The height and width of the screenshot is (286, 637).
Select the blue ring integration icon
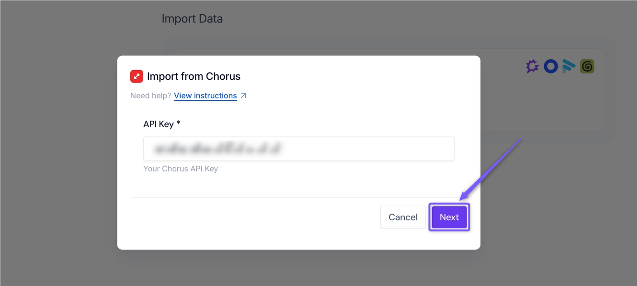tap(551, 66)
